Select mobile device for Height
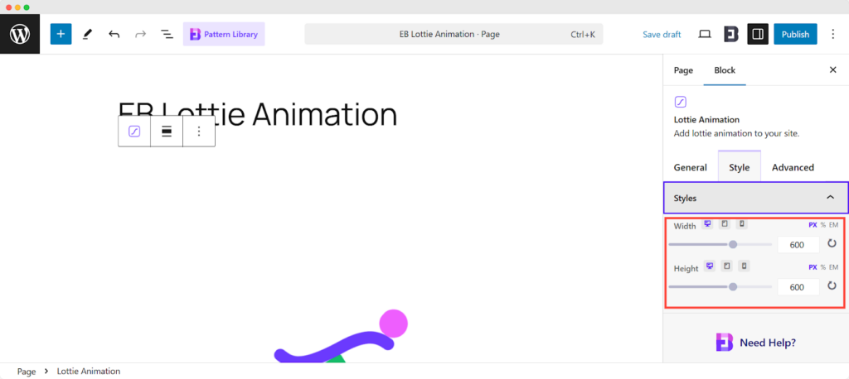The width and height of the screenshot is (849, 379). pos(744,266)
